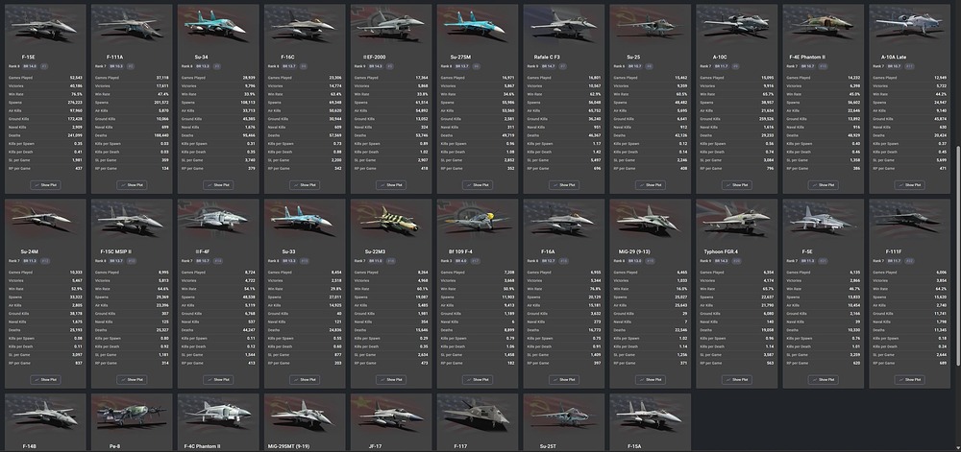Show plot for the A-10A Late

coord(909,184)
